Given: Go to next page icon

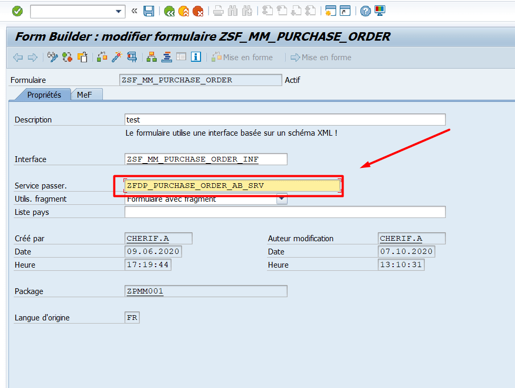Looking at the screenshot, I should pos(296,11).
